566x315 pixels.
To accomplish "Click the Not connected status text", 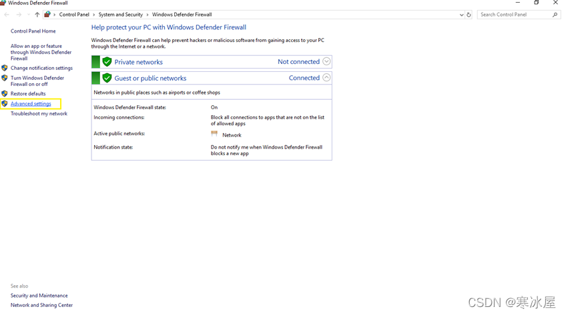I will (298, 61).
